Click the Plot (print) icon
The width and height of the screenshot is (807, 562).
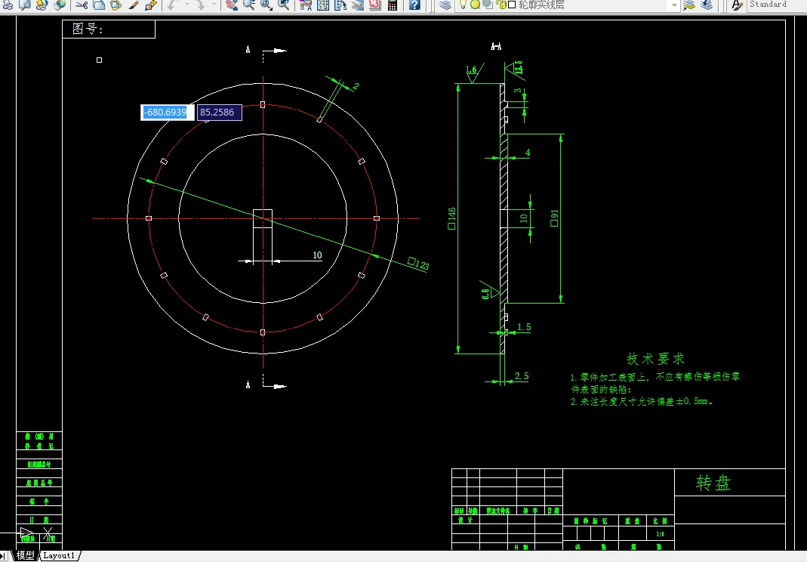click(x=8, y=5)
